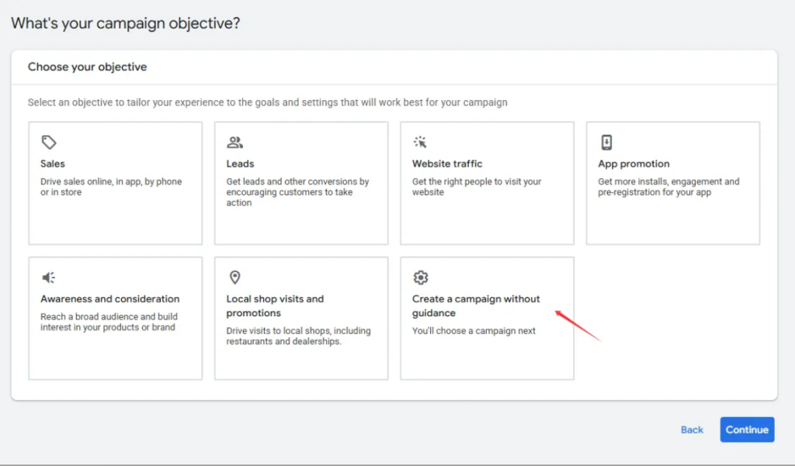Click "Drive sales online, in app" description

click(111, 187)
